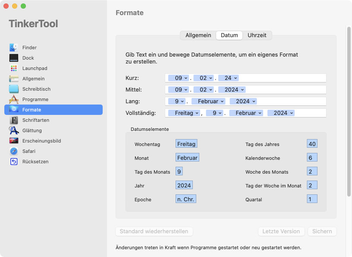Screen dimensions: 352x257
Task: Open 2024 dropdown in Lang row
Action: (x=243, y=102)
